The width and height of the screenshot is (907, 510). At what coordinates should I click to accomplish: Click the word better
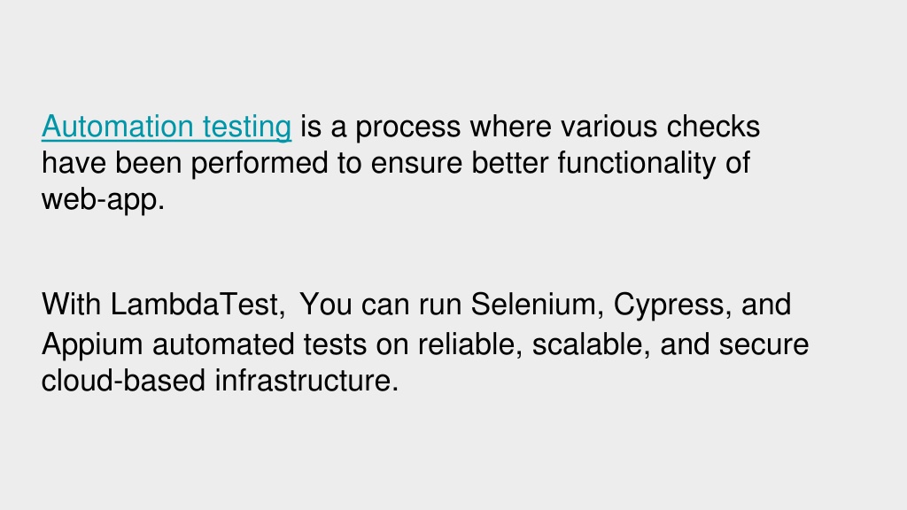509,163
